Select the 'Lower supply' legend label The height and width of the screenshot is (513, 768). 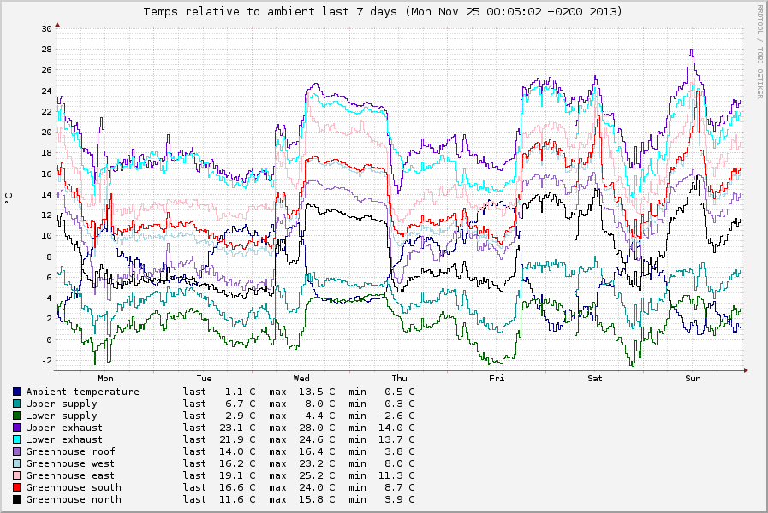[x=62, y=416]
